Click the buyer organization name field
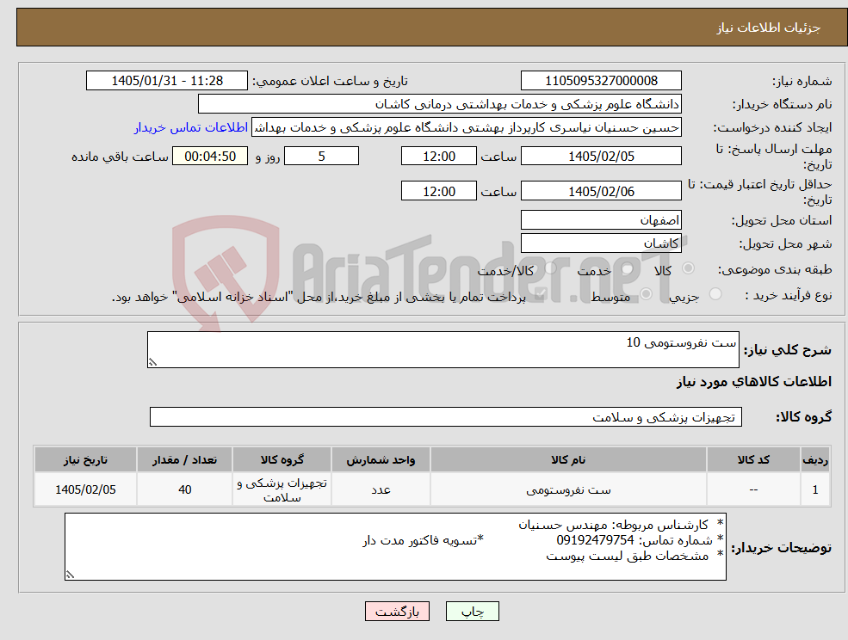Screen dimensions: 848x640 point(439,104)
